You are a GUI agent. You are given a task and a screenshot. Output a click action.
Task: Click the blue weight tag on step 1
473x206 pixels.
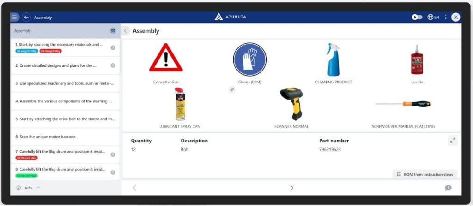click(x=27, y=51)
